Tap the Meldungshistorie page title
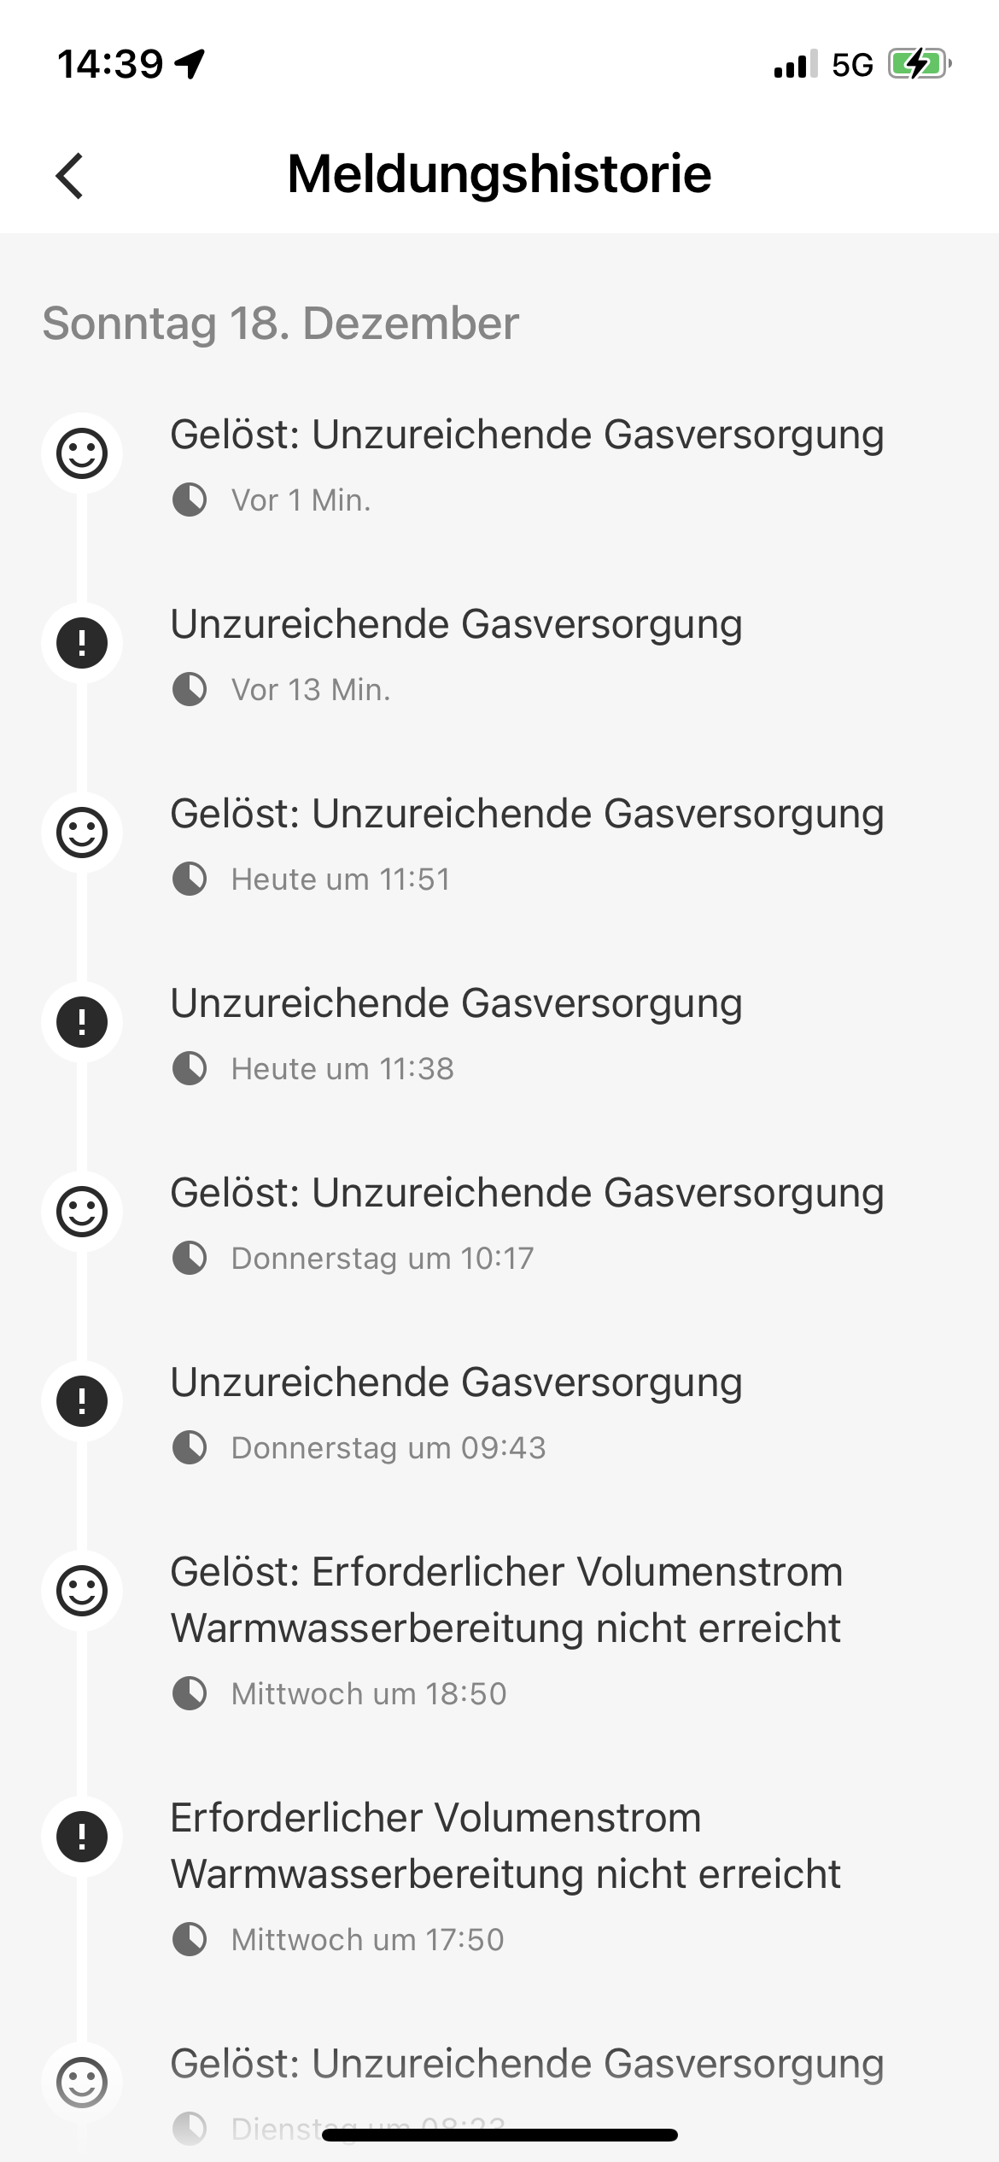The width and height of the screenshot is (999, 2162). 499,174
